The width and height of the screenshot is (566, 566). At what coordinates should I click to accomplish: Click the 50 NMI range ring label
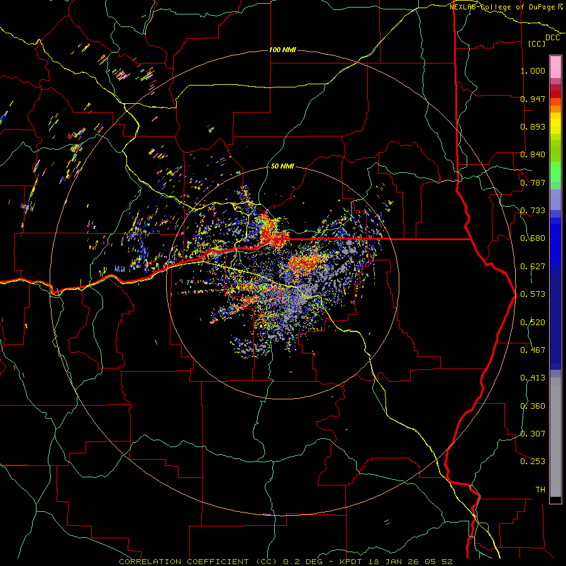282,166
